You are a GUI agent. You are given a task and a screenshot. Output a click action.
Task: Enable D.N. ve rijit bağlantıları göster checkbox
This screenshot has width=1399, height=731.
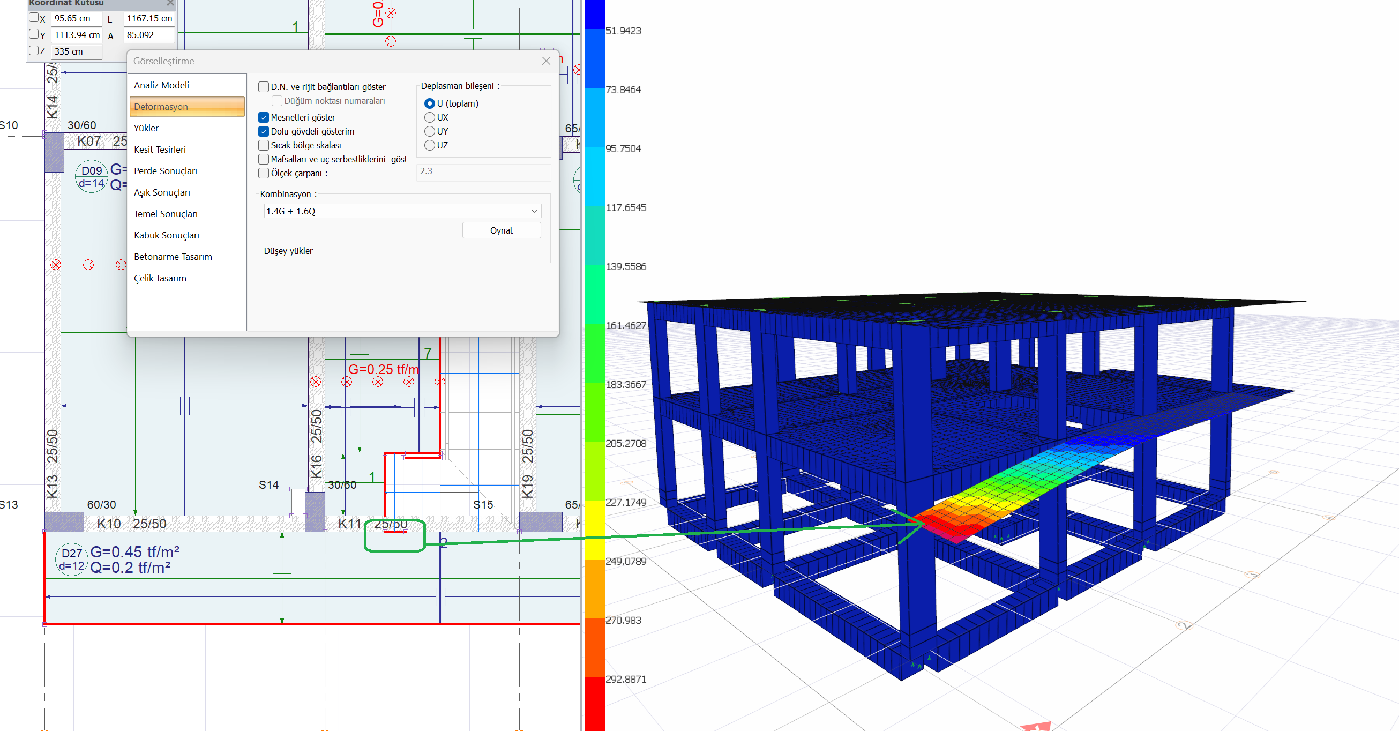coord(264,87)
